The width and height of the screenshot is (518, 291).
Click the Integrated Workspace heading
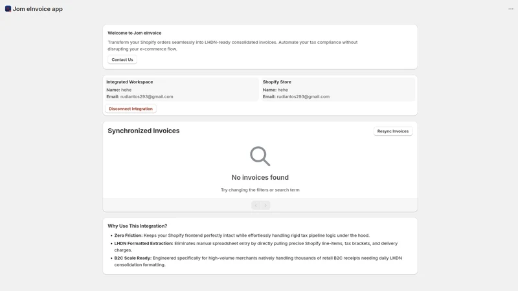129,82
